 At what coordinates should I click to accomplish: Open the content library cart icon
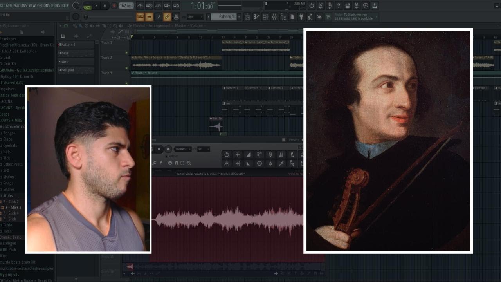click(x=328, y=17)
